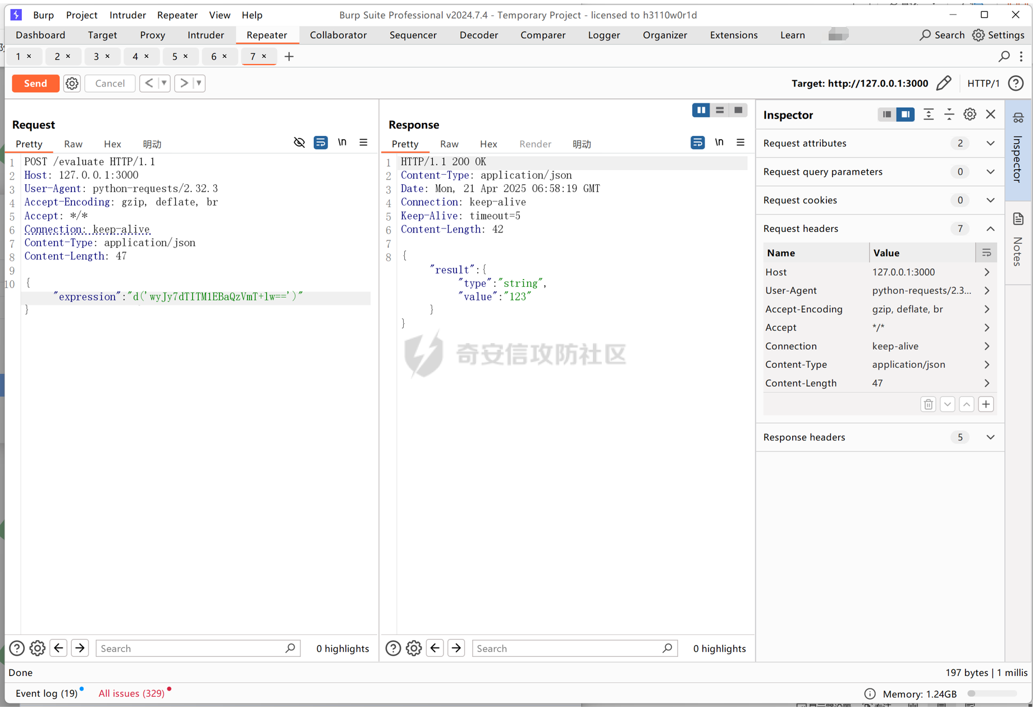Delete selected header trash icon
Screen dimensions: 1033x708
click(929, 404)
